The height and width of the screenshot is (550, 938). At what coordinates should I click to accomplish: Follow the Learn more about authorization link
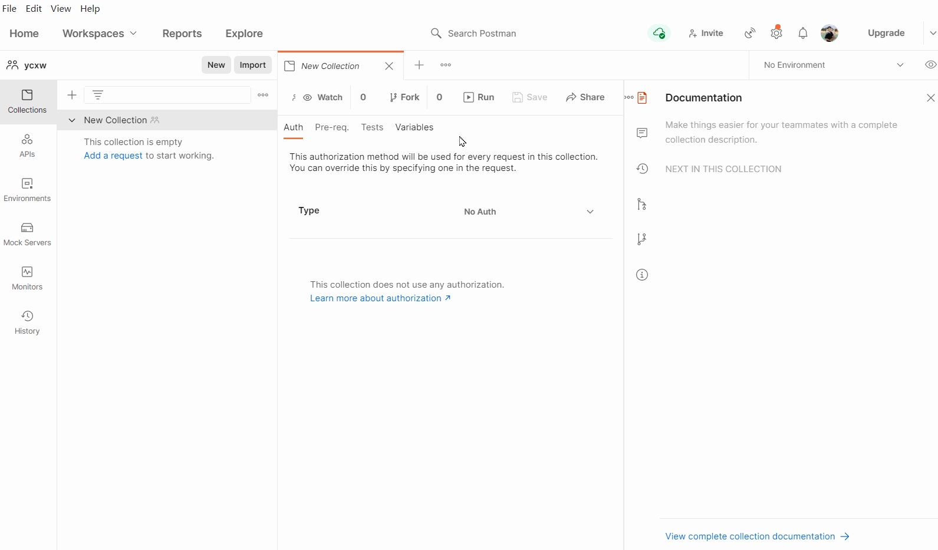(x=380, y=298)
